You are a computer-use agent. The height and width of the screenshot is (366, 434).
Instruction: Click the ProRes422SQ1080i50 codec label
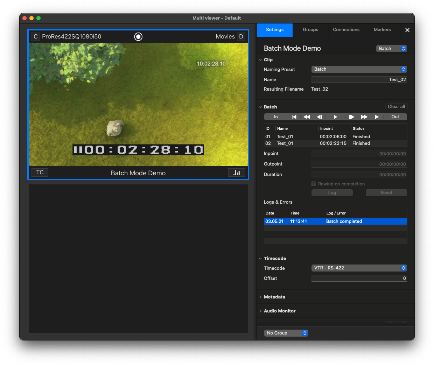71,36
